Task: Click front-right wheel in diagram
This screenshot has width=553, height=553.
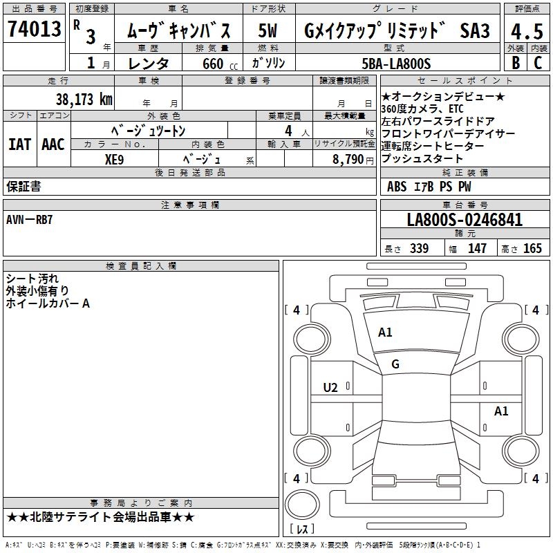Action: tap(521, 339)
